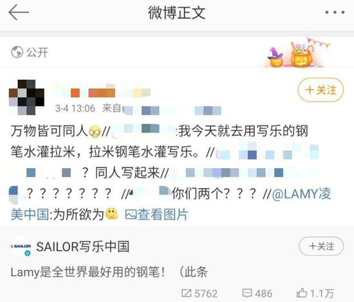Viewport: 354px width, 302px height.
Task: Tap the SAILOR verified avatar logo
Action: click(x=21, y=247)
